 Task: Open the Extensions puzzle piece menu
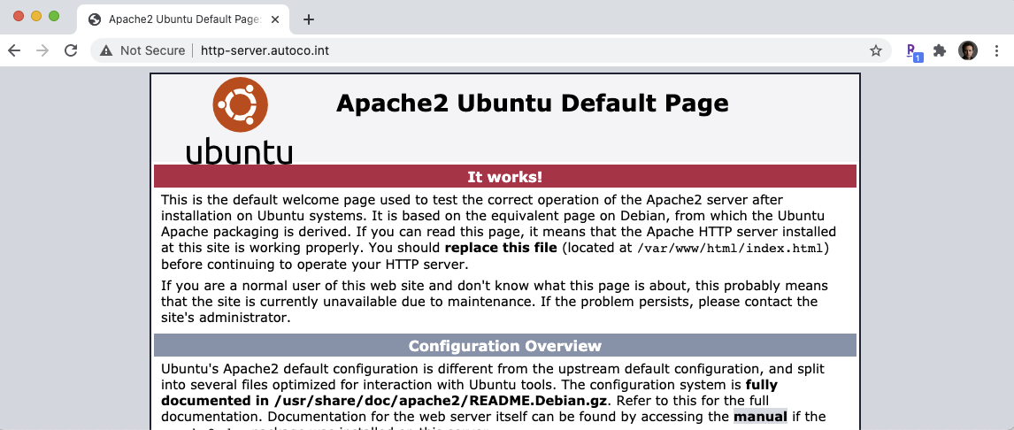point(940,50)
